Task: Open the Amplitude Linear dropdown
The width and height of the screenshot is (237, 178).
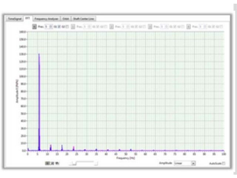Action: [182, 163]
